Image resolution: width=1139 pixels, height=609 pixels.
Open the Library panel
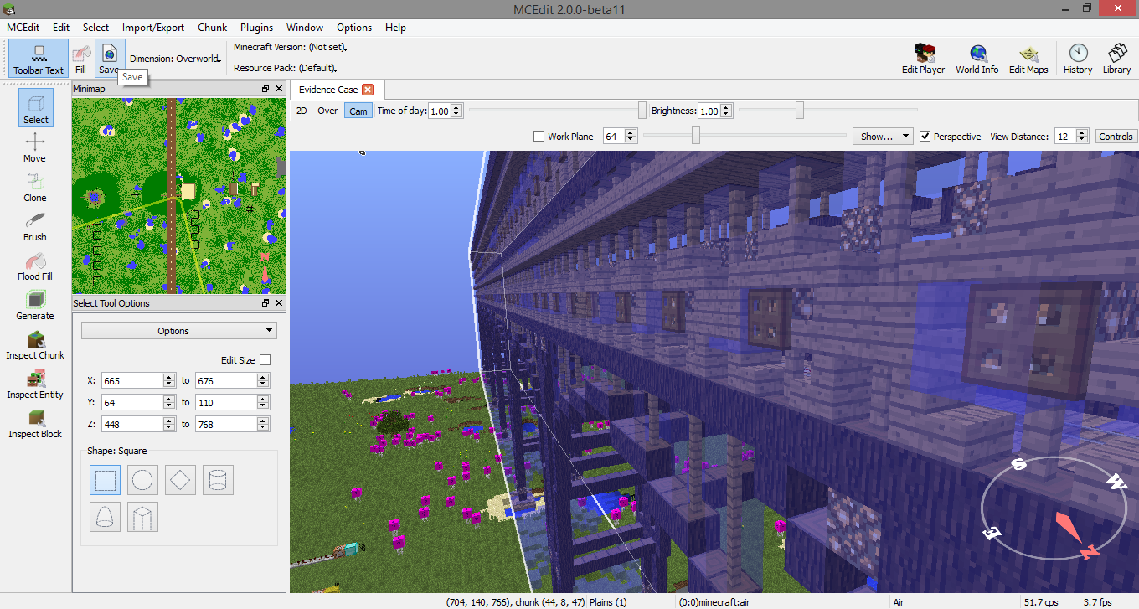pos(1116,59)
